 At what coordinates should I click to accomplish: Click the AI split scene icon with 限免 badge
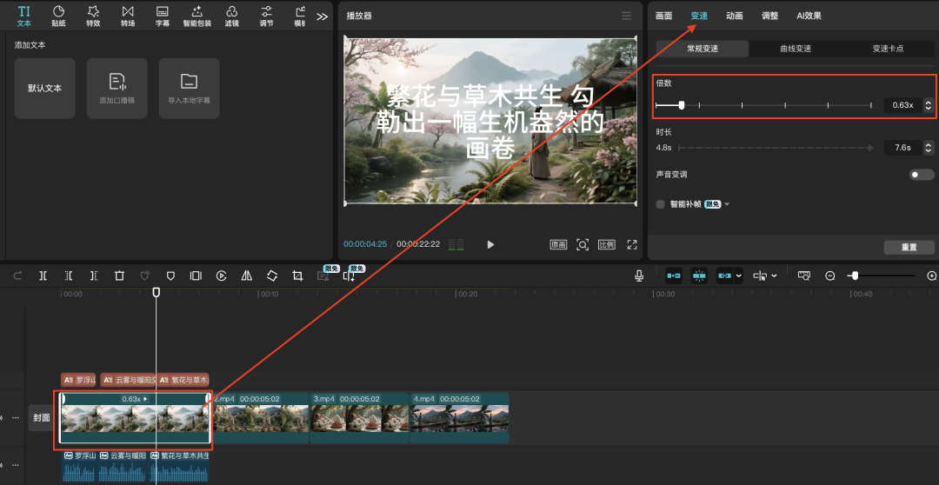coord(350,276)
